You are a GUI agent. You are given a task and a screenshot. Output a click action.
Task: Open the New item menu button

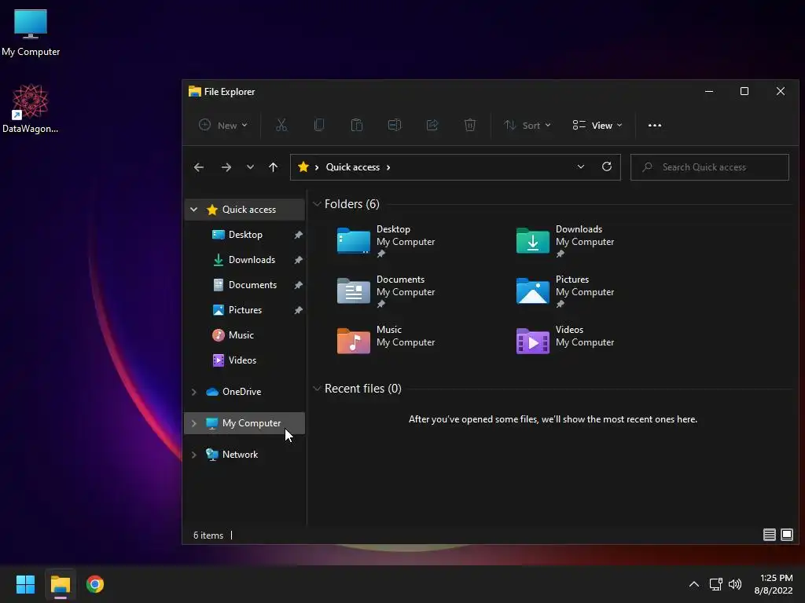coord(223,125)
